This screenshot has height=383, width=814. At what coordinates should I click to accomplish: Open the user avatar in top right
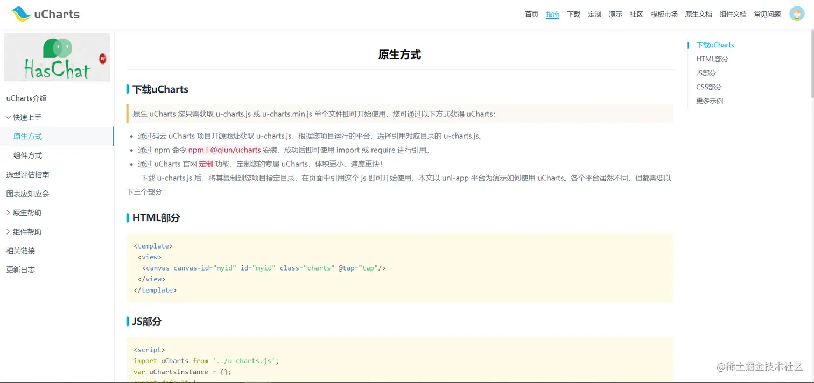(x=797, y=14)
